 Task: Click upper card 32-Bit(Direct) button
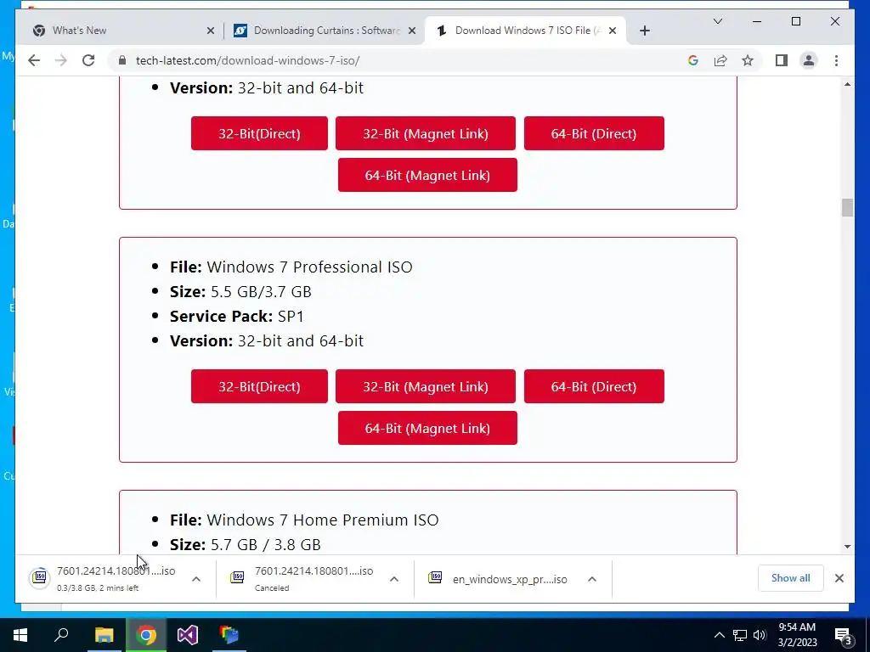(x=259, y=133)
